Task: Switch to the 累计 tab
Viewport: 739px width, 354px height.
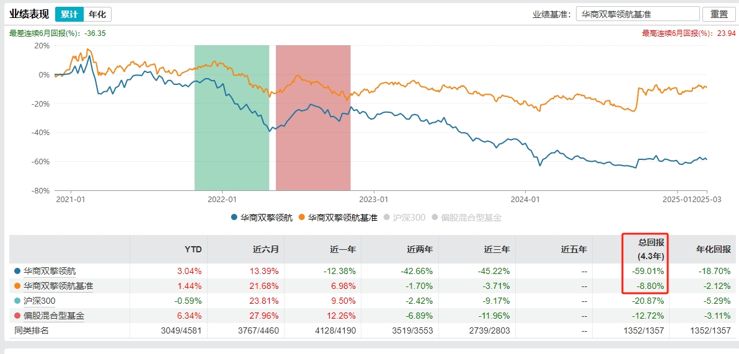Action: (x=69, y=14)
